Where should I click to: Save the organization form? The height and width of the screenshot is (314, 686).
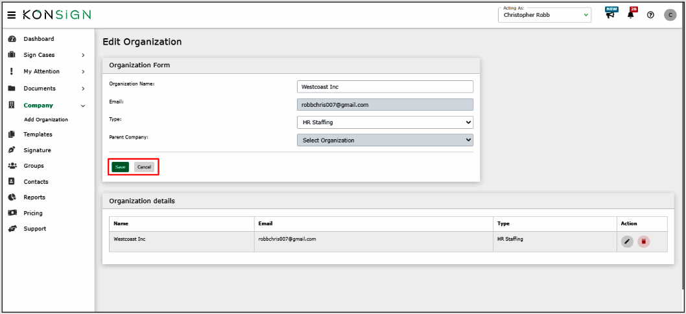pyautogui.click(x=120, y=167)
